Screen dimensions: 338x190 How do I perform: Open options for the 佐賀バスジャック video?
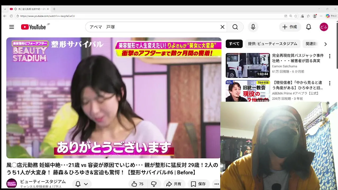330,56
